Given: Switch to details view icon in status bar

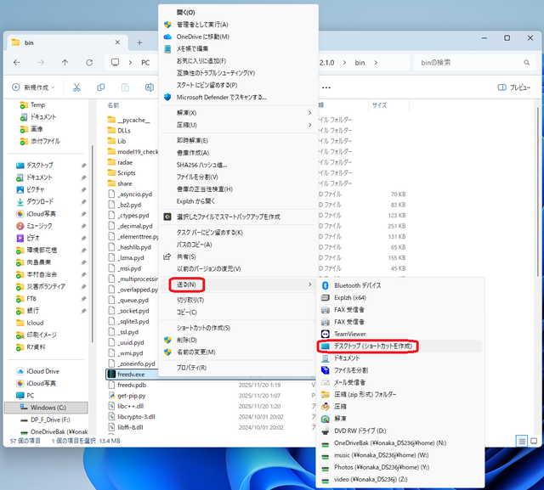Looking at the screenshot, I should 522,441.
